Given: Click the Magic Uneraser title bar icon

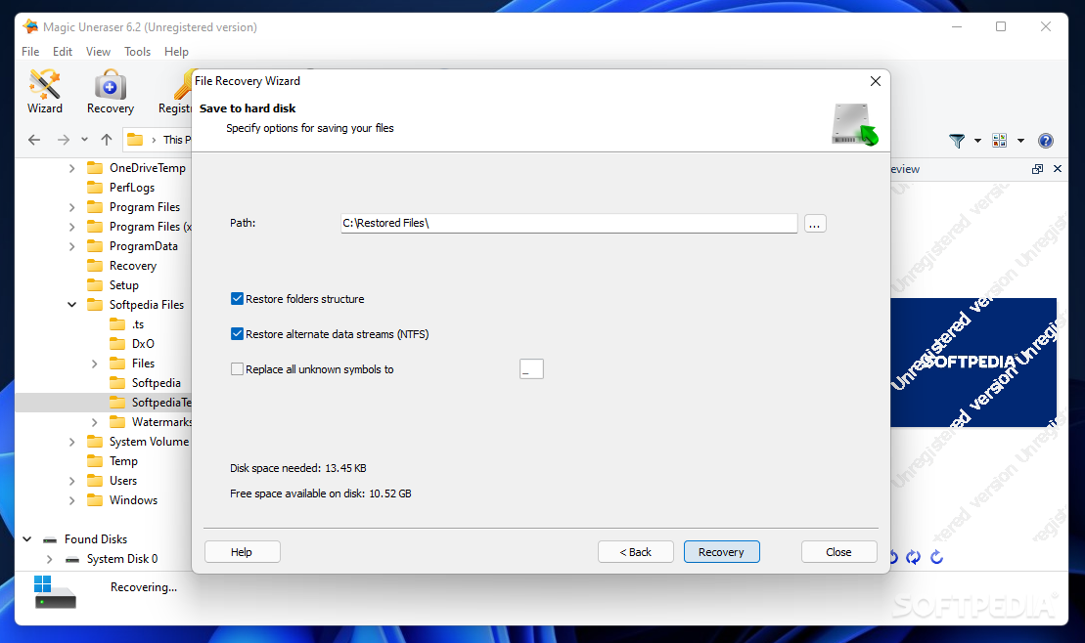Looking at the screenshot, I should (30, 27).
